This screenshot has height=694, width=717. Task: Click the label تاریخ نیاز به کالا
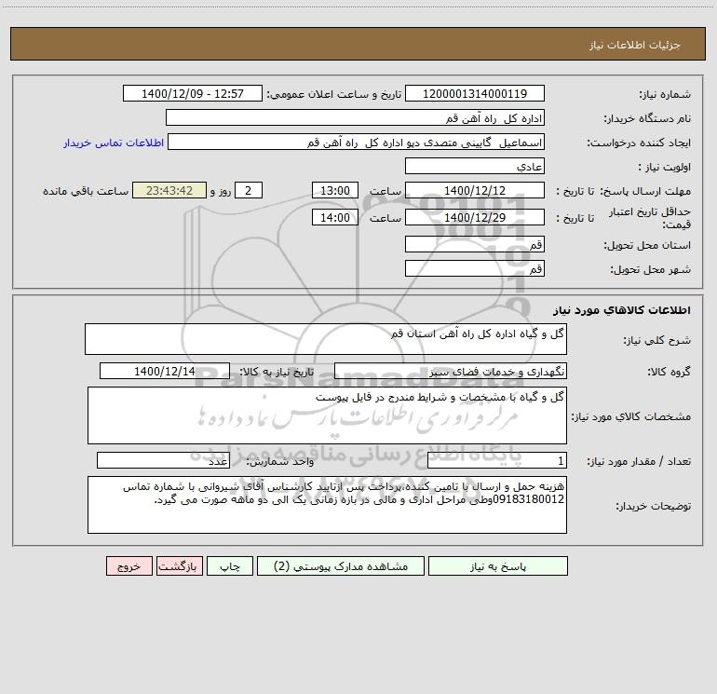point(277,372)
